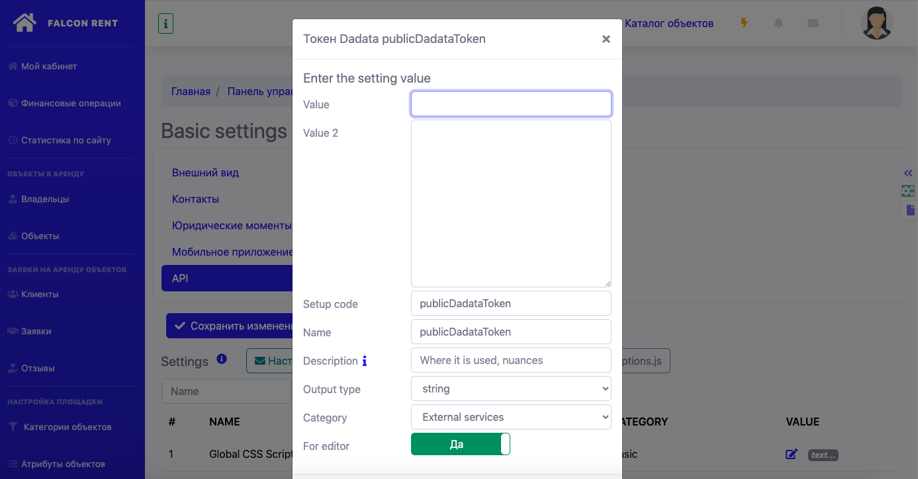Close the Токен Dadata dialog
This screenshot has height=479, width=918.
[606, 39]
